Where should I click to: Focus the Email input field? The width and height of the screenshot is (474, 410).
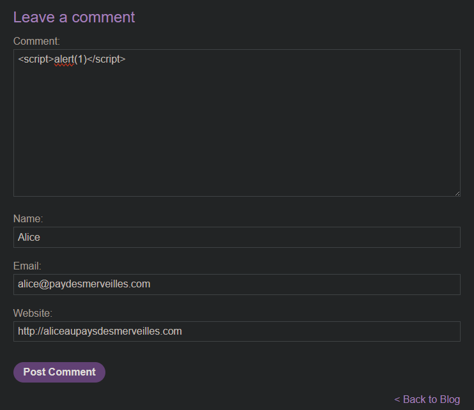point(236,284)
